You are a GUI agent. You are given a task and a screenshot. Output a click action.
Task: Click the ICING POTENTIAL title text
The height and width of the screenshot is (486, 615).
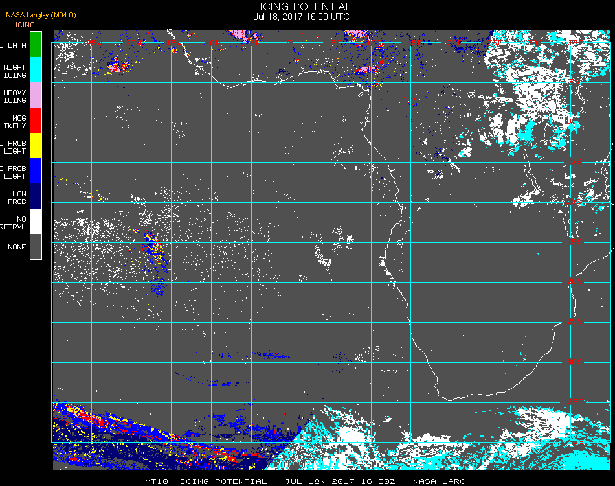[x=305, y=6]
